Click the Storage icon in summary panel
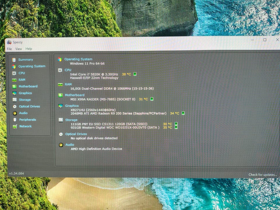Image resolution: width=280 pixels, height=210 pixels. click(x=61, y=120)
